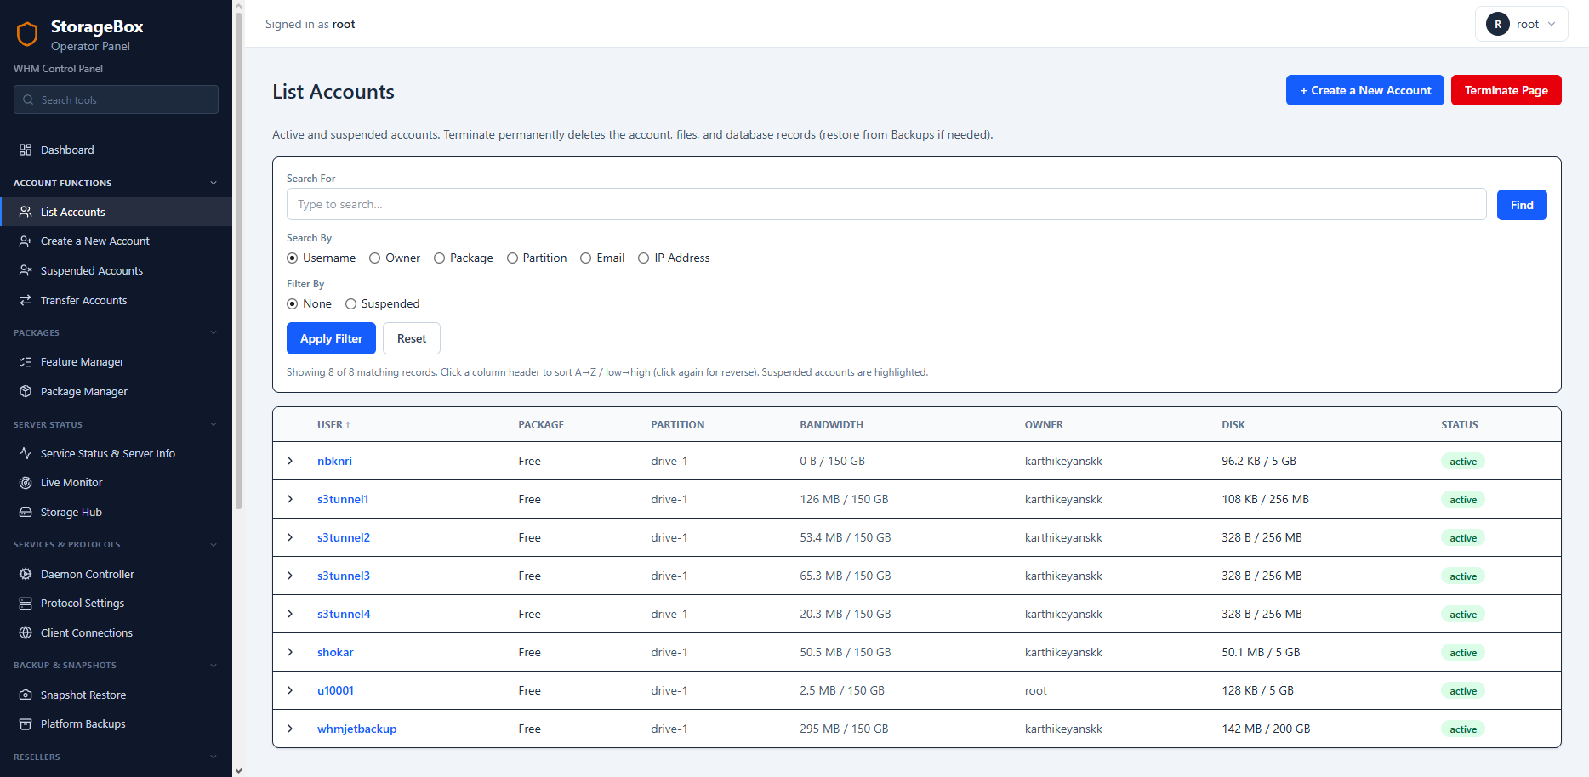
Task: Click the root user avatar circle
Action: [1498, 24]
